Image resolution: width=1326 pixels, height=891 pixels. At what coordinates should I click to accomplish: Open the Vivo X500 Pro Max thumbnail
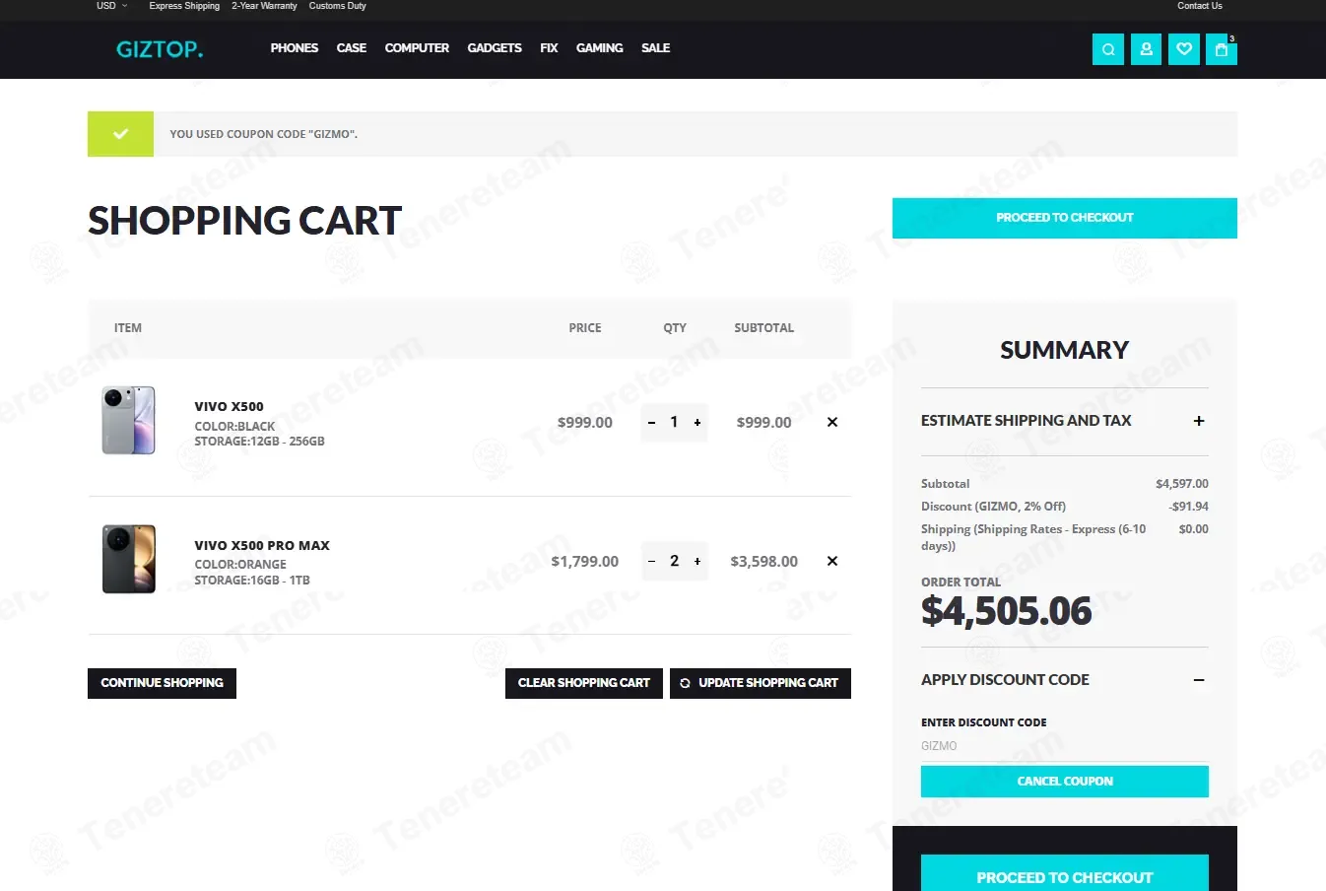pyautogui.click(x=129, y=560)
